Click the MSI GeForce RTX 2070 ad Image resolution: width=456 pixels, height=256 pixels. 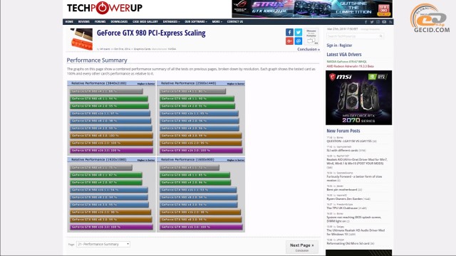(x=358, y=98)
